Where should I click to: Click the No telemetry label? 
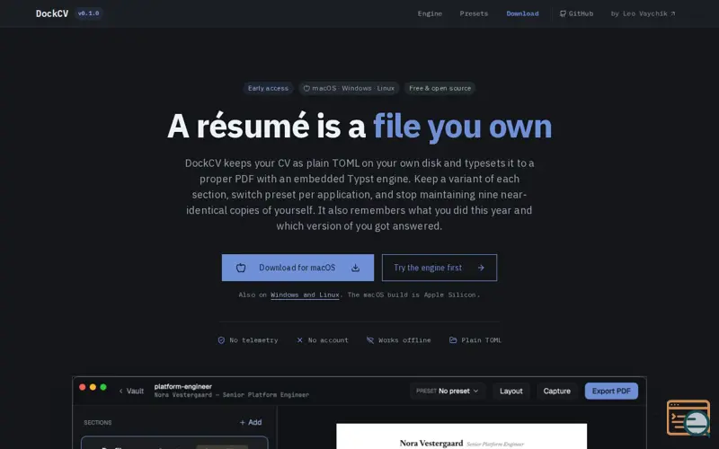click(253, 340)
